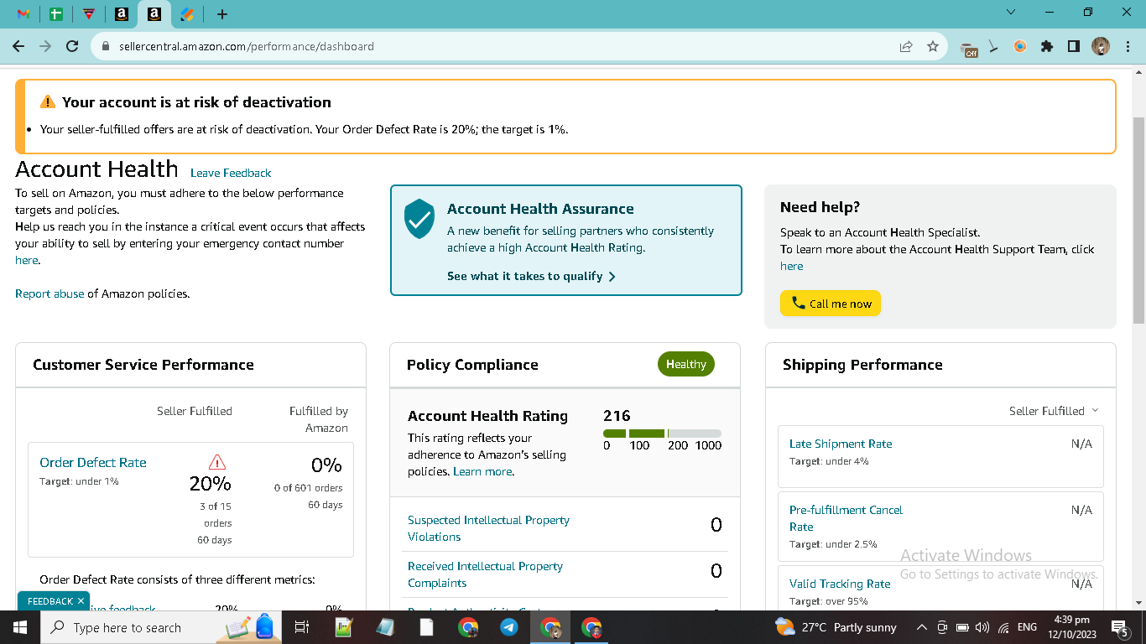Open a new browser tab
1146x644 pixels.
221,14
